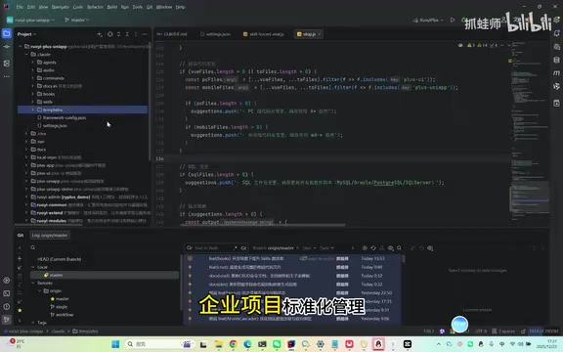Click Expand Selected icon in Project panel
Screen dimensions: 563x352
click(x=119, y=34)
